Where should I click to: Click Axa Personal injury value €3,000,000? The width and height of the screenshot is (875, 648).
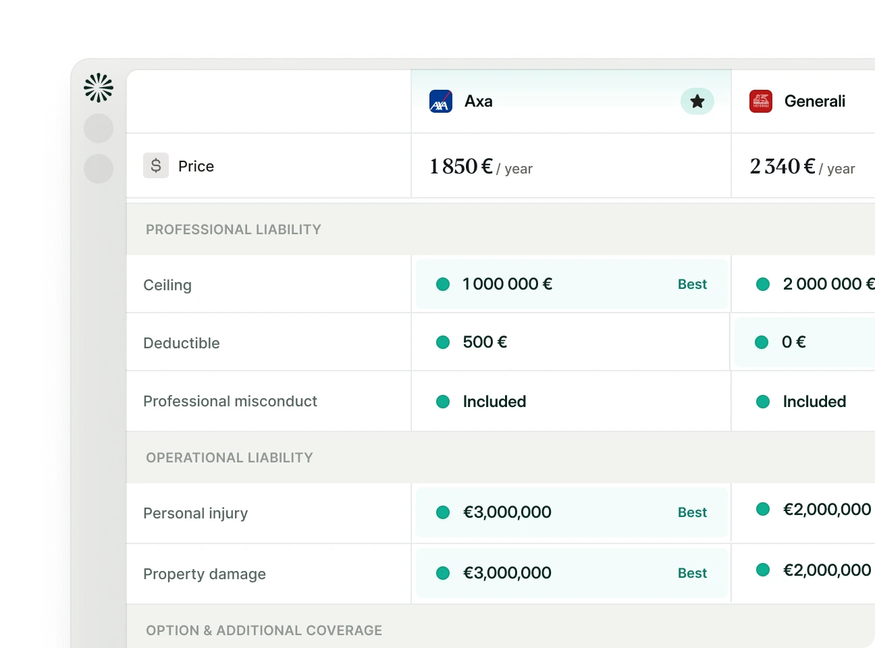tap(507, 512)
